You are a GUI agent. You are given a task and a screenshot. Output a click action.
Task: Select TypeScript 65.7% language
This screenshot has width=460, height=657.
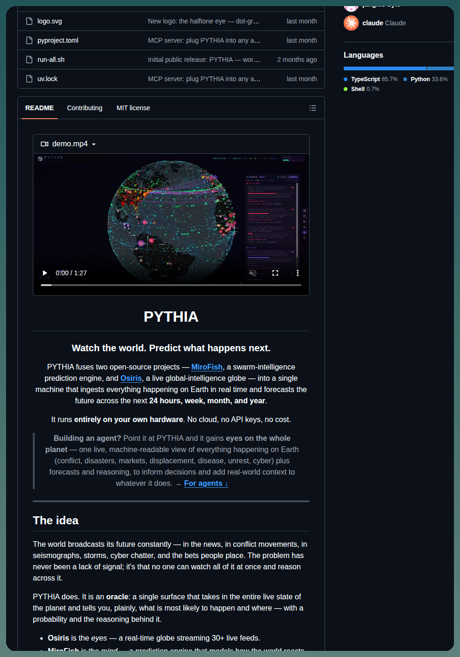tap(370, 79)
